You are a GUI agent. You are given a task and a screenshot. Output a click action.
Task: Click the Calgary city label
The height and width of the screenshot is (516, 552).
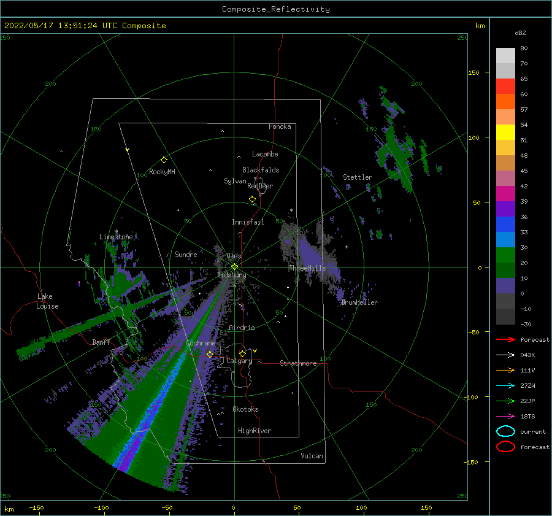click(239, 361)
